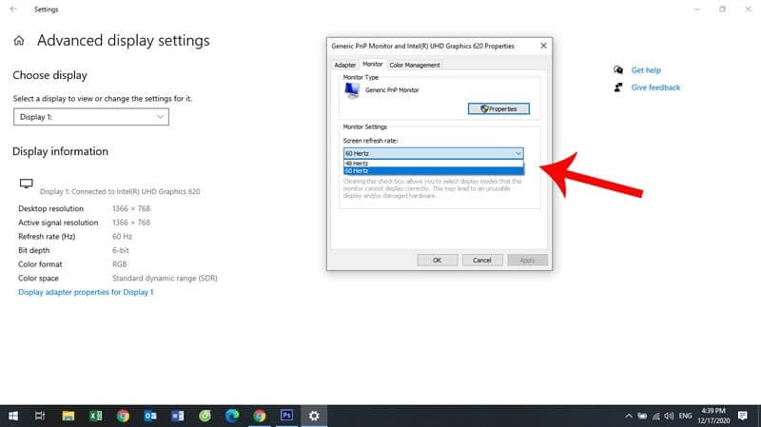Click the Give feedback person icon
The height and width of the screenshot is (427, 761).
click(x=618, y=87)
